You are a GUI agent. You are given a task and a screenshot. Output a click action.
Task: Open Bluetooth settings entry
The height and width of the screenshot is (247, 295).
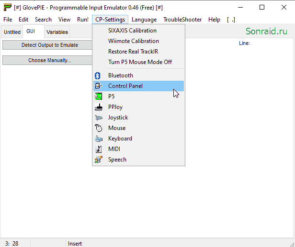[138, 75]
